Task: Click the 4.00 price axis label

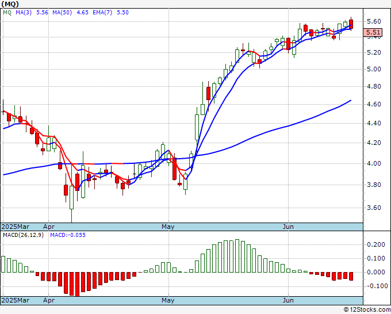Action: pos(374,163)
